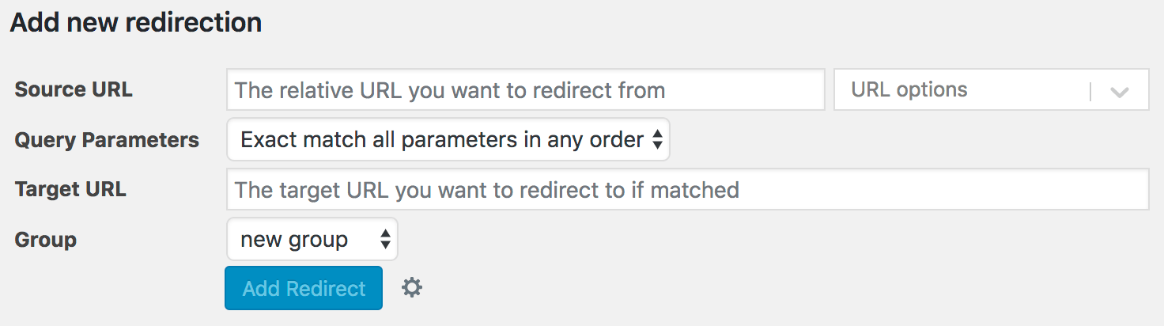This screenshot has height=326, width=1164.
Task: Click the 'Add new redirection' heading
Action: point(135,22)
